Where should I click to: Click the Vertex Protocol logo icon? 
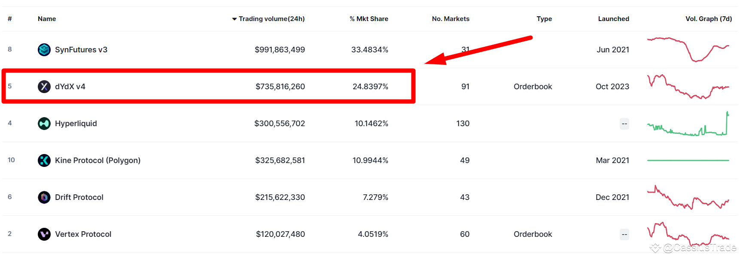tap(44, 234)
